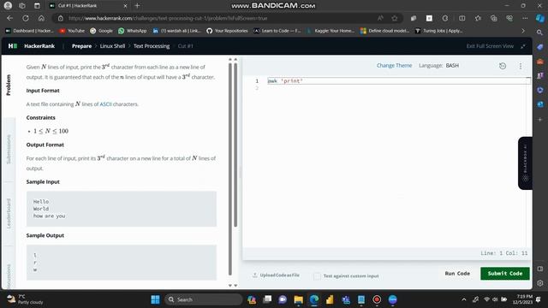The width and height of the screenshot is (548, 308).
Task: Select the Cut #1 HackerRank browser tab
Action: coord(87,6)
